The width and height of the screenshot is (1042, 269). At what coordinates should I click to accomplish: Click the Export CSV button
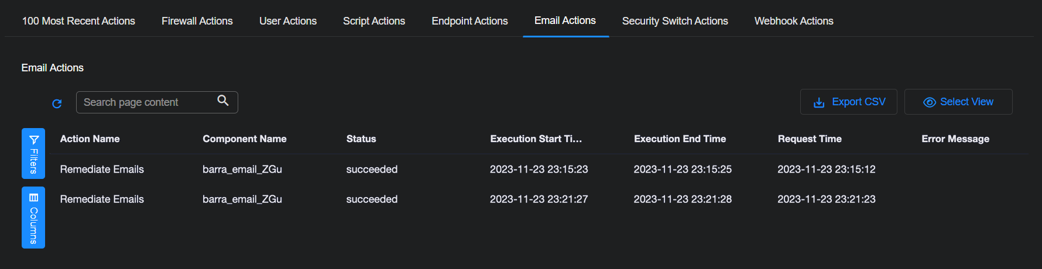pos(848,102)
